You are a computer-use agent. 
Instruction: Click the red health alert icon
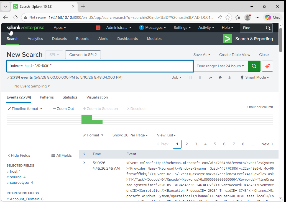click(x=98, y=28)
